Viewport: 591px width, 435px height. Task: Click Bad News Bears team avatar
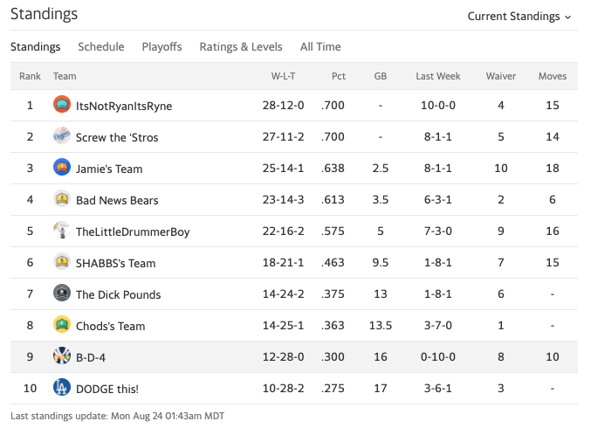click(61, 199)
